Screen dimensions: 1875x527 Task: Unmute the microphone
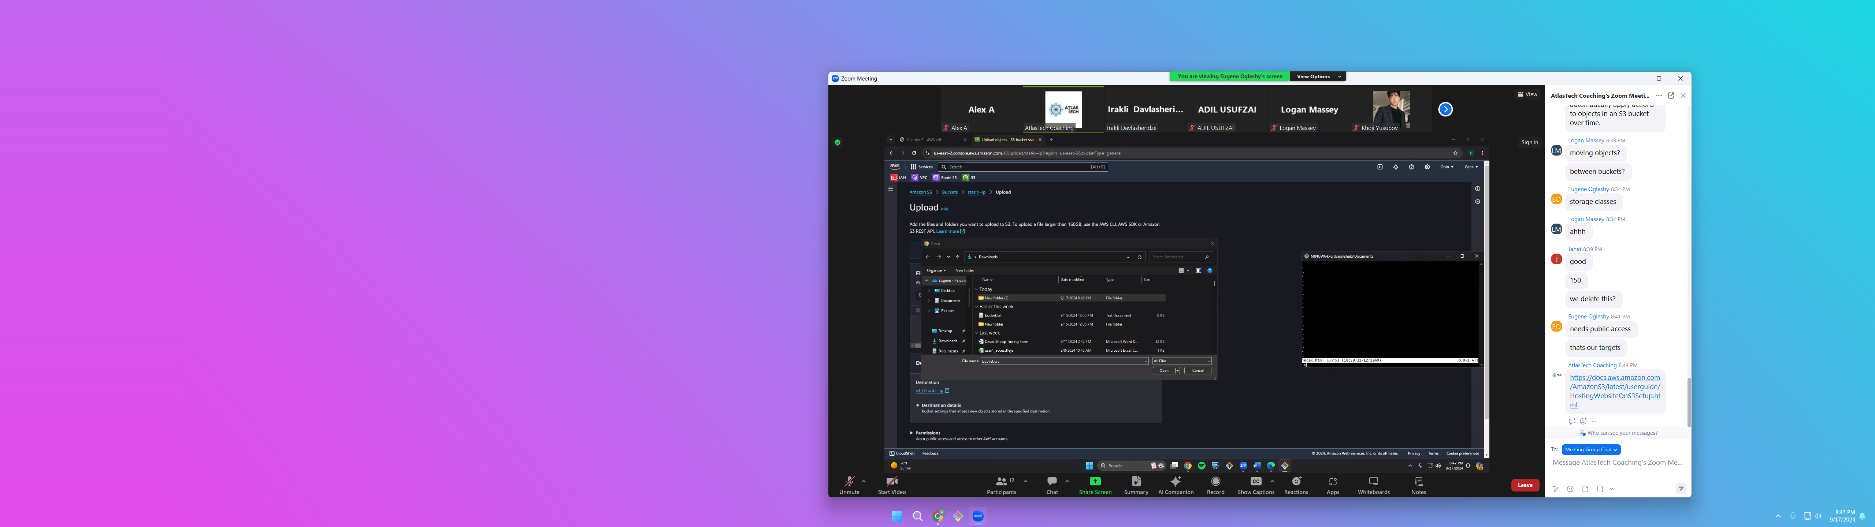(849, 484)
